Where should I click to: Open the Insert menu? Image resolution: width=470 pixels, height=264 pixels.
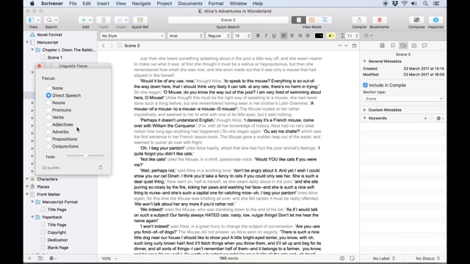pyautogui.click(x=103, y=3)
